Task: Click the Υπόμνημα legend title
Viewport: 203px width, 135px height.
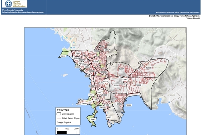Action: (x=63, y=110)
